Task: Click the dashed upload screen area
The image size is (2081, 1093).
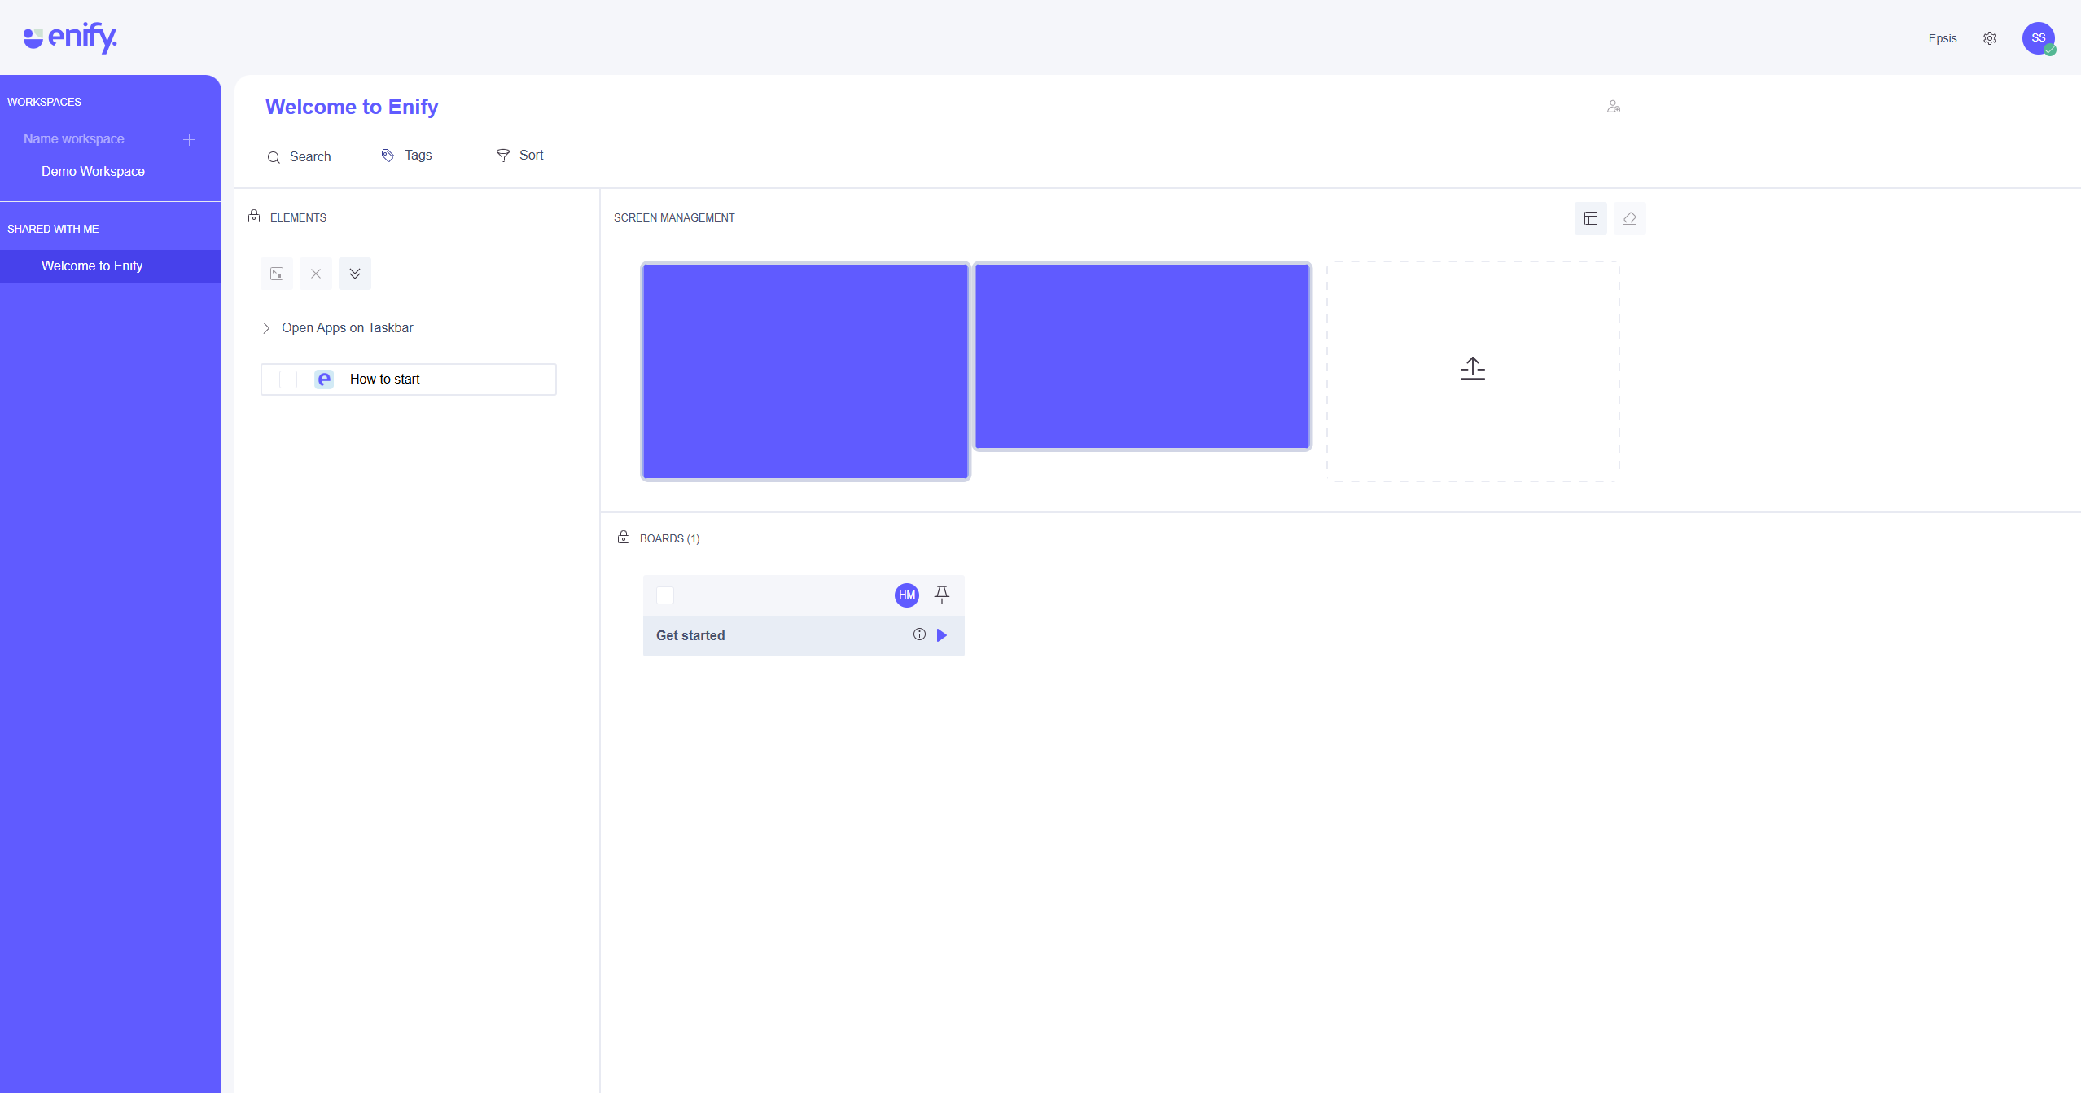Action: [x=1472, y=371]
